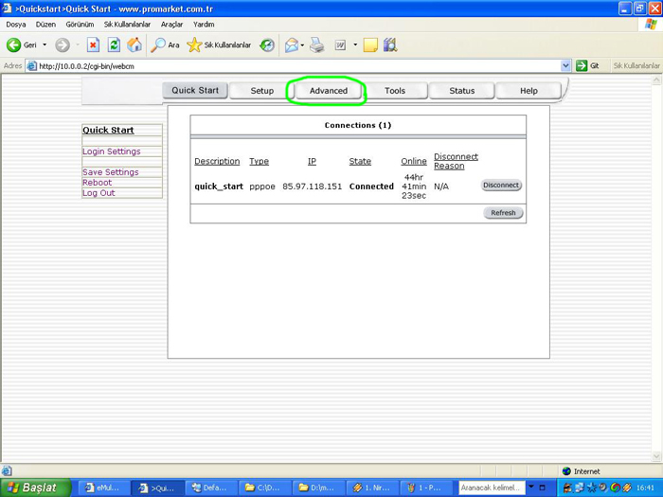The height and width of the screenshot is (497, 663).
Task: Open the Tools tab
Action: 395,91
